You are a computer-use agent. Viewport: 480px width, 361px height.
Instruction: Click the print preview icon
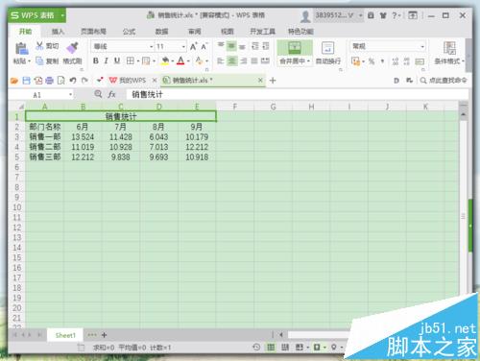[x=60, y=81]
